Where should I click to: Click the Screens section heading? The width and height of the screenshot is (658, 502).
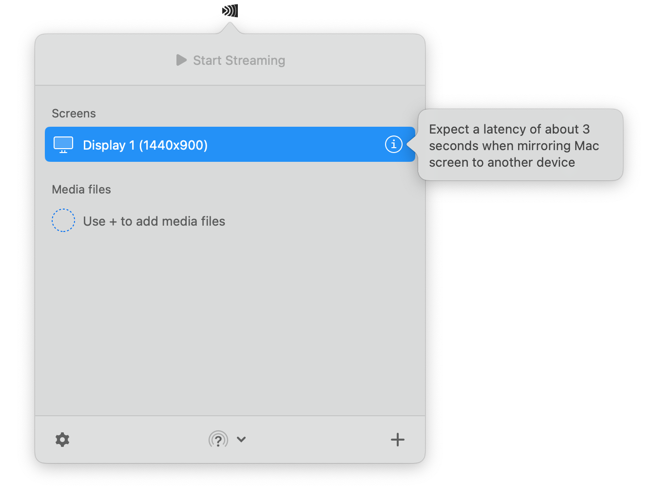coord(74,113)
